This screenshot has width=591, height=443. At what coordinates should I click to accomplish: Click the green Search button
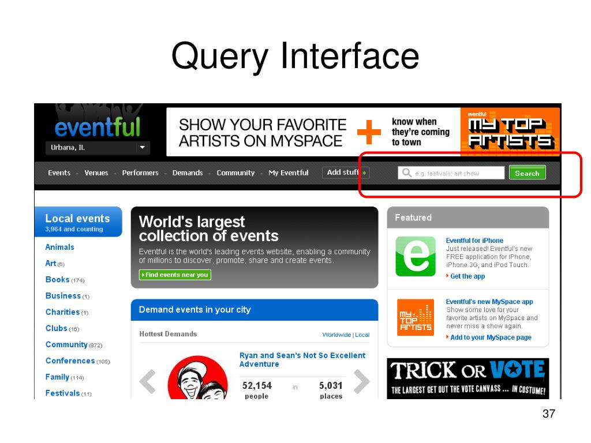(x=527, y=173)
